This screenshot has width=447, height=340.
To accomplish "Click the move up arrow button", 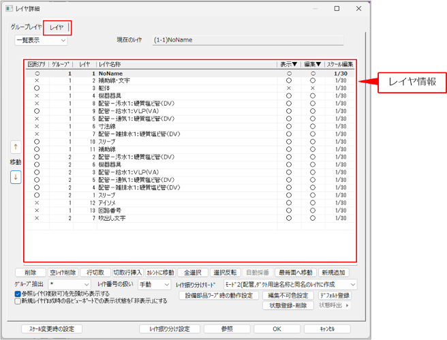I will point(16,147).
